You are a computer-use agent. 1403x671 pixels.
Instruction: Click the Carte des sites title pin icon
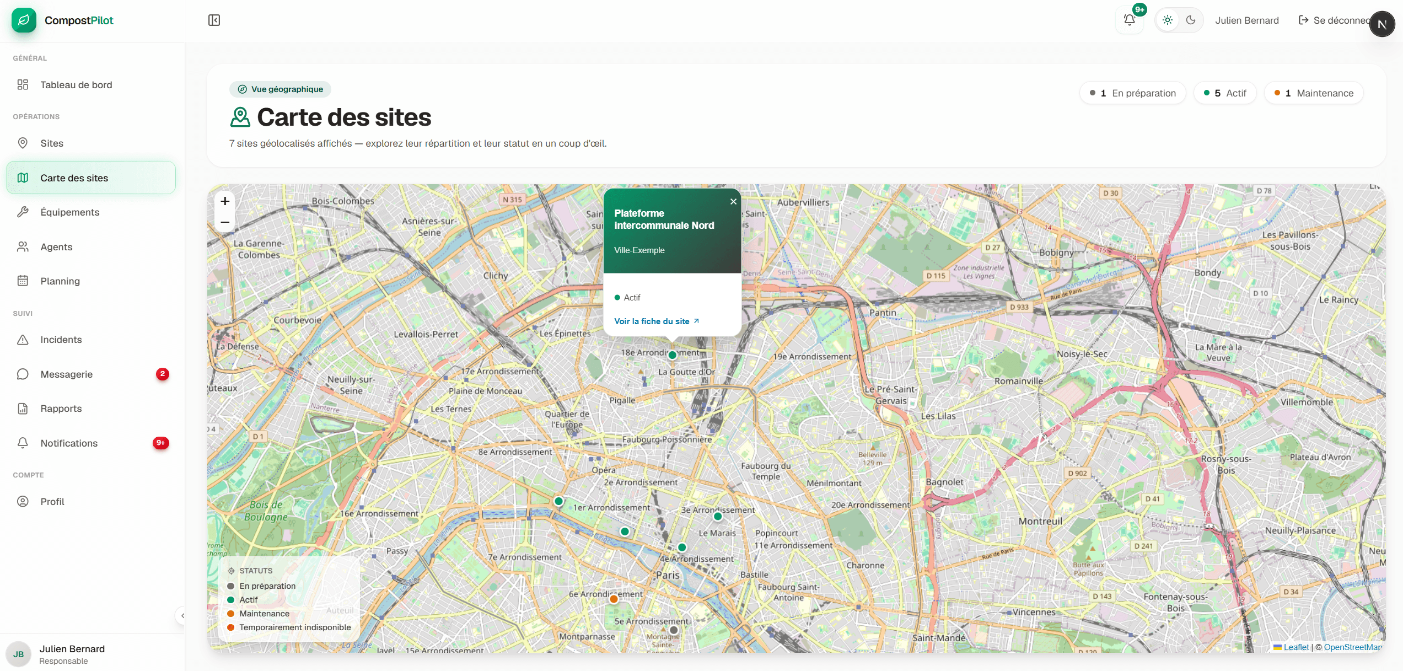point(240,117)
